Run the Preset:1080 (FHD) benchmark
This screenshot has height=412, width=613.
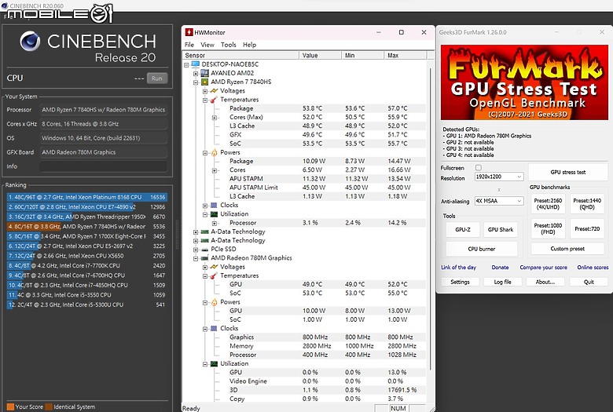point(548,228)
